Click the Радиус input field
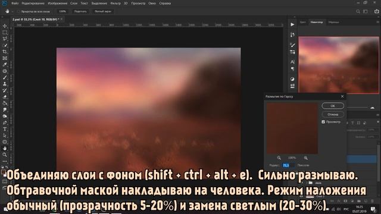The width and height of the screenshot is (381, 214). [288, 165]
